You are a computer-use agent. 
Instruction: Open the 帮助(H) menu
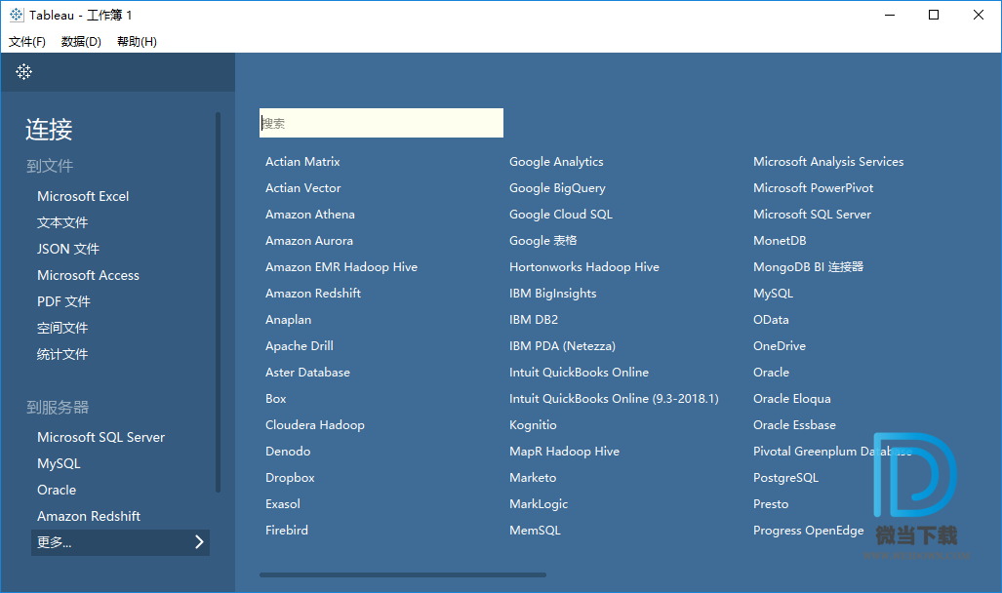[137, 42]
